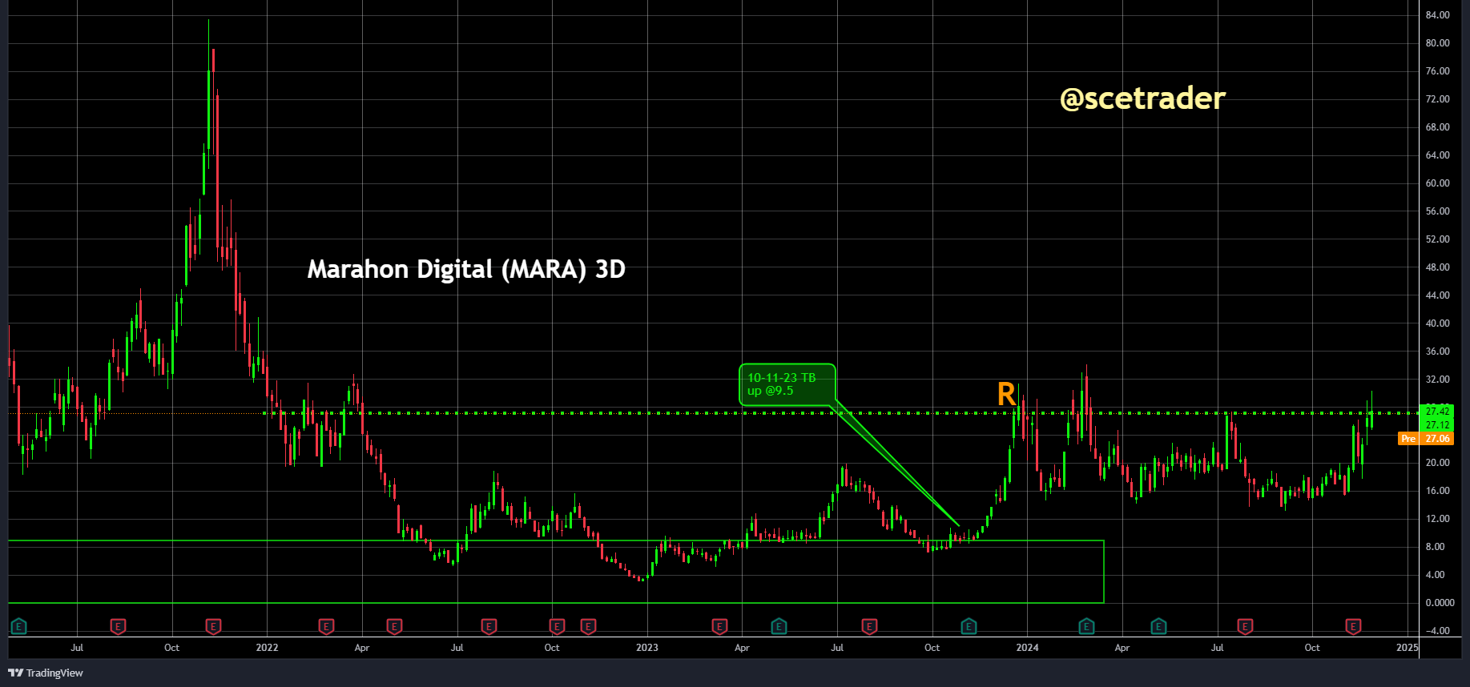Open the red earnings marker for March 2022
Image resolution: width=1470 pixels, height=687 pixels.
tap(326, 626)
